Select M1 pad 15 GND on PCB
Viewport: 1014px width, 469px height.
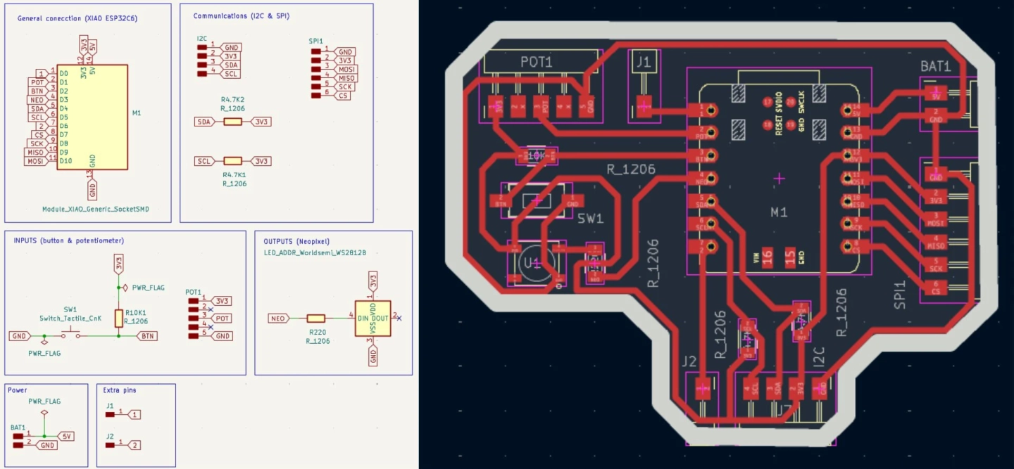coord(790,257)
